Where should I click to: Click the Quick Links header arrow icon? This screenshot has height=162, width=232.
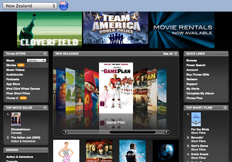225,54
